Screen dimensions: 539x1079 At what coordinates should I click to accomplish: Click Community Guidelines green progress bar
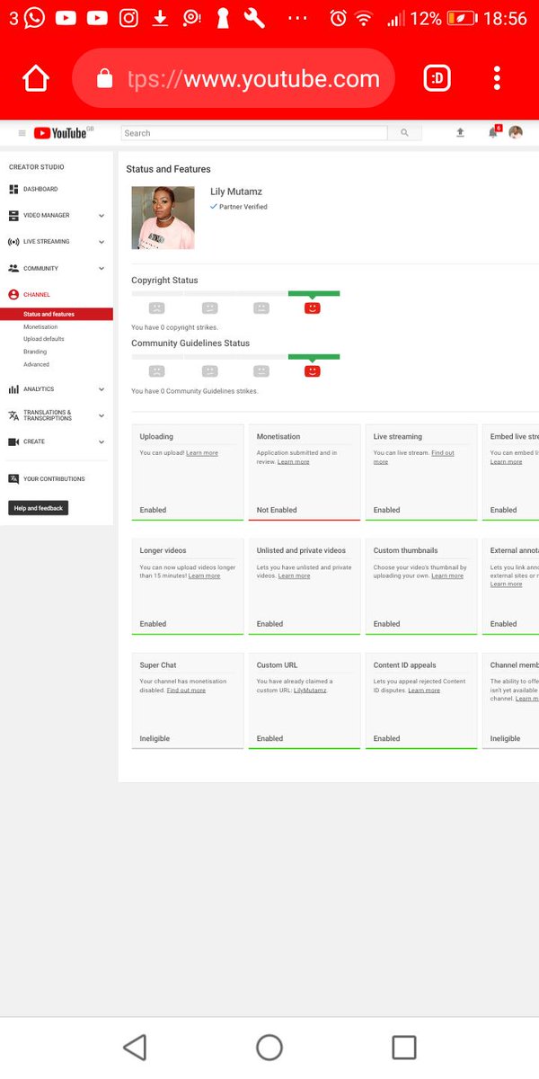pyautogui.click(x=314, y=356)
